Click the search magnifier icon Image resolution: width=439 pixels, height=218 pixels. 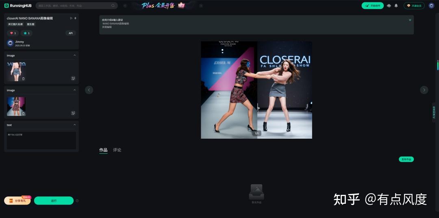coord(113,6)
